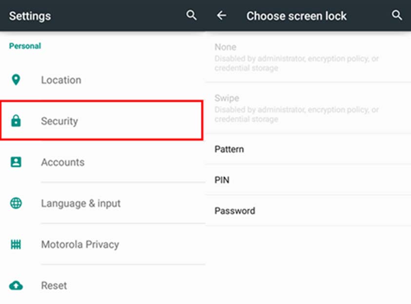
Task: Tap the Motorola Privacy fence icon
Action: (16, 244)
